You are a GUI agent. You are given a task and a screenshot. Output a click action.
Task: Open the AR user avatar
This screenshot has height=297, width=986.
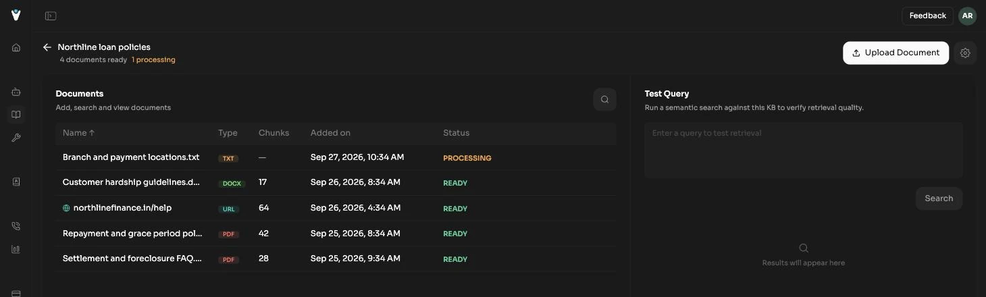(967, 16)
